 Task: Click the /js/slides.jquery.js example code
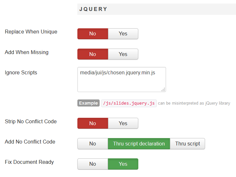click(129, 103)
